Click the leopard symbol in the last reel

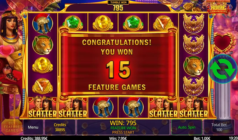pyautogui.click(x=194, y=66)
